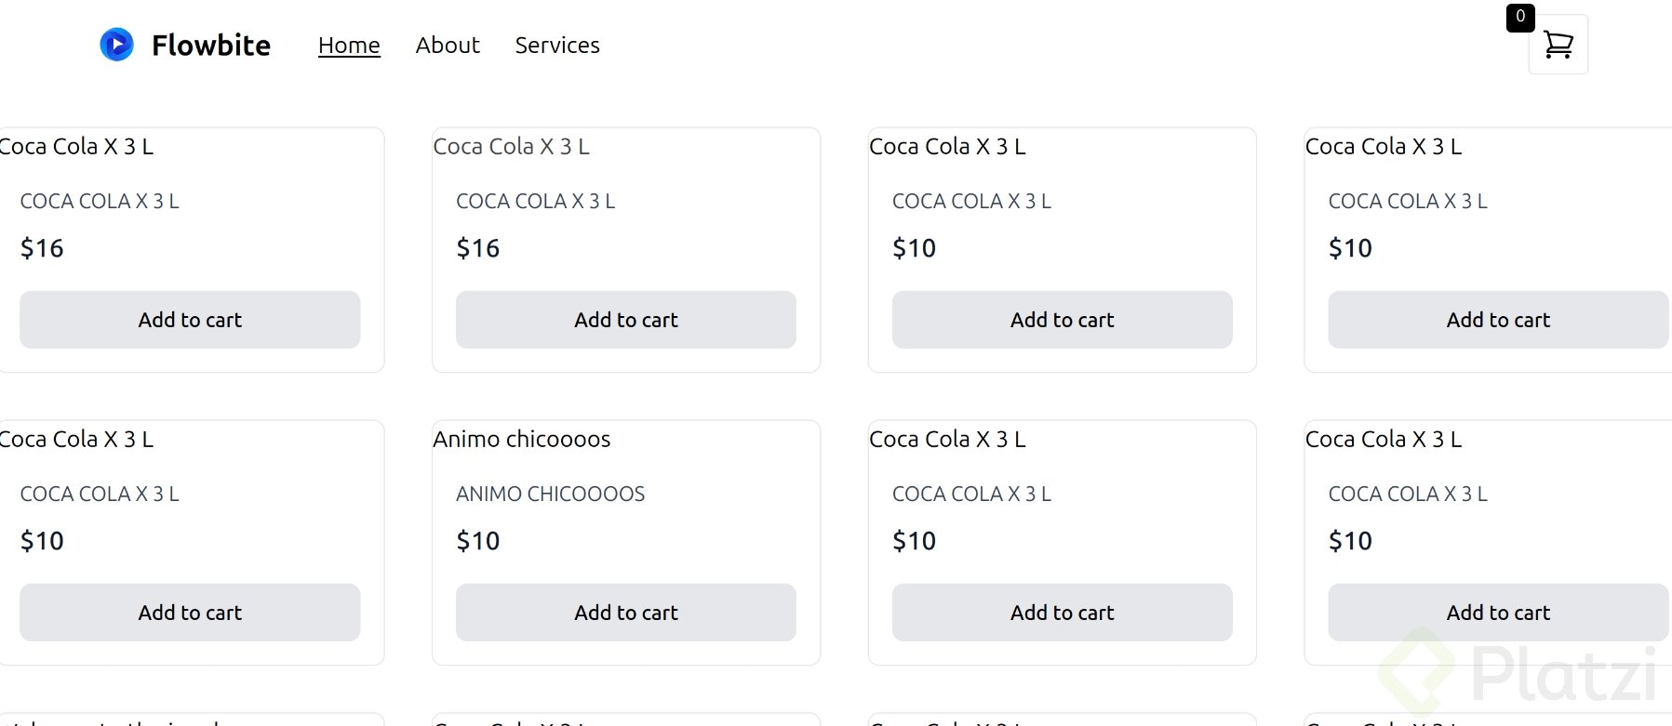Image resolution: width=1672 pixels, height=726 pixels.
Task: Click the $16 price on first product card
Action: (42, 248)
